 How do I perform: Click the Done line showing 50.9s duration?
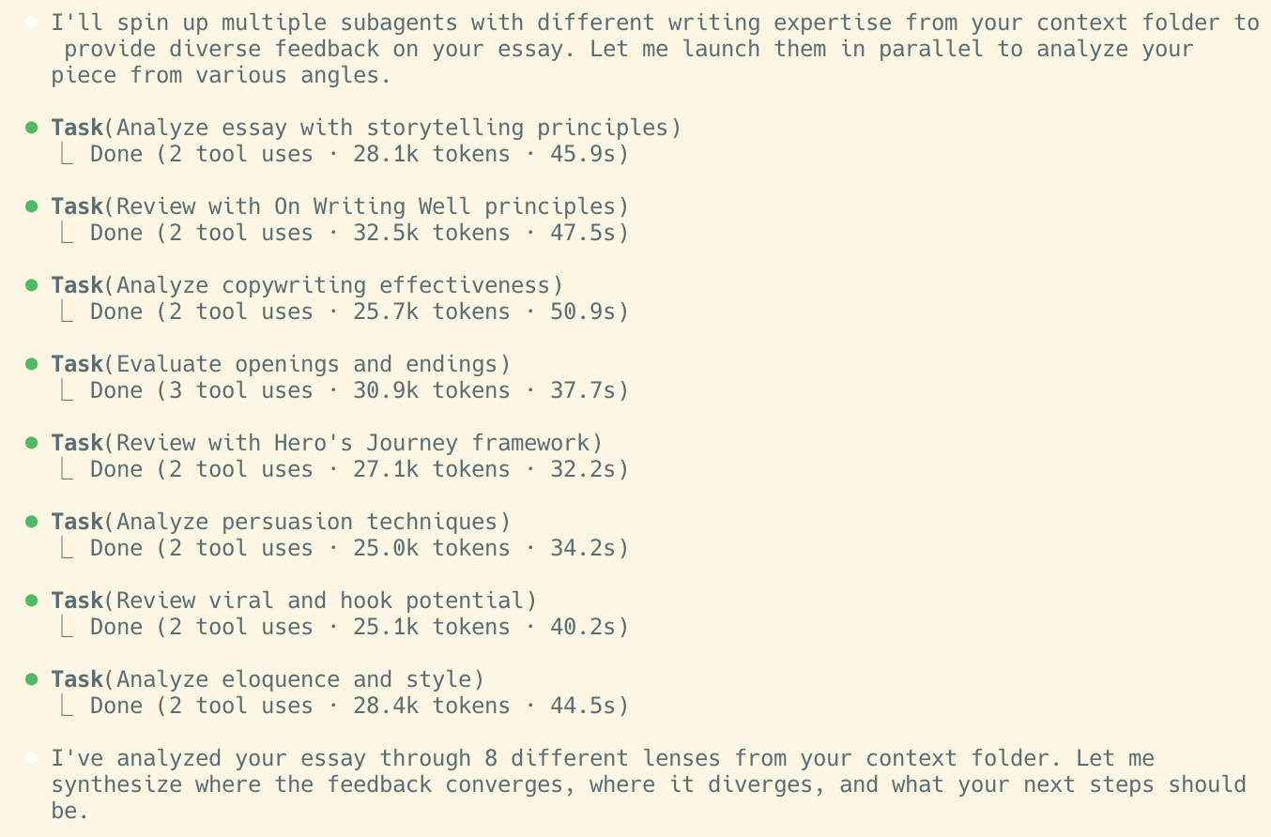359,312
